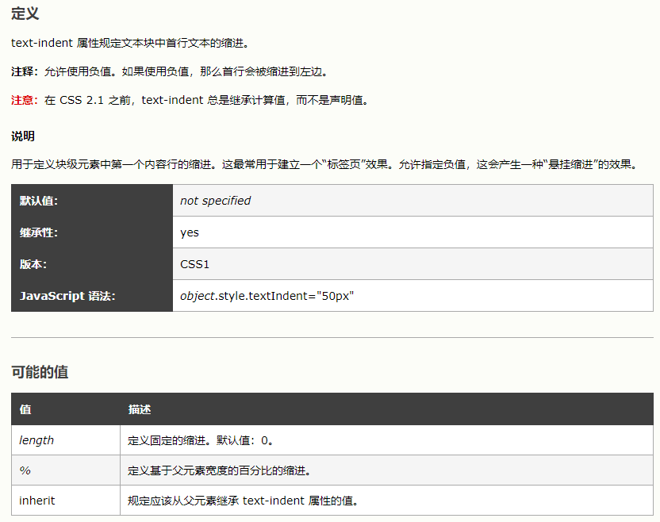Image resolution: width=660 pixels, height=522 pixels.
Task: Click the 可能的值 heading
Action: point(36,371)
